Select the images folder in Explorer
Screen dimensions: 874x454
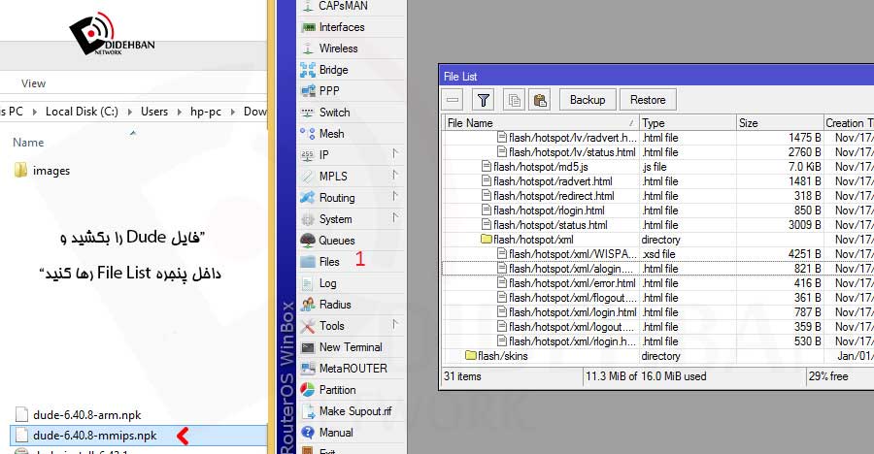pyautogui.click(x=43, y=171)
